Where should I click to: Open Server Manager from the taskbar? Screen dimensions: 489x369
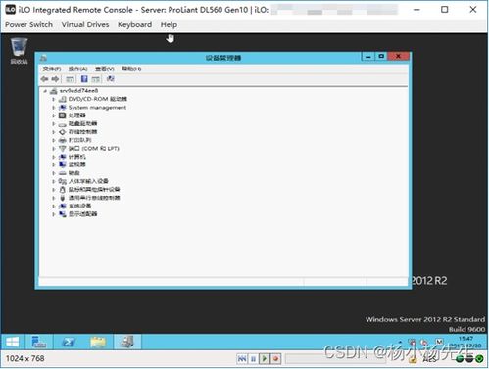[x=39, y=342]
